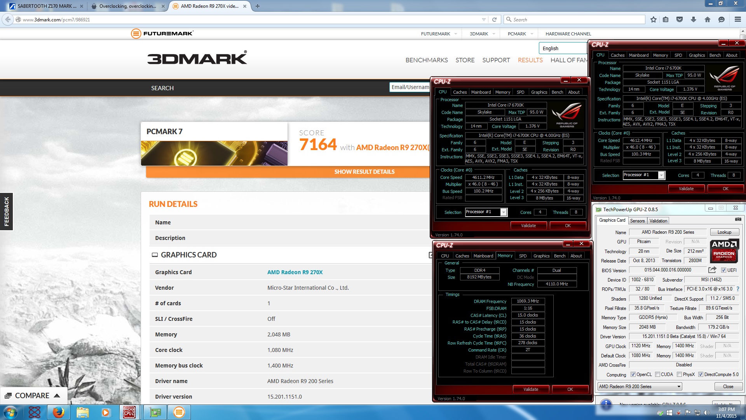Open the Downloads arrow icon
This screenshot has height=420, width=746.
pyautogui.click(x=694, y=19)
